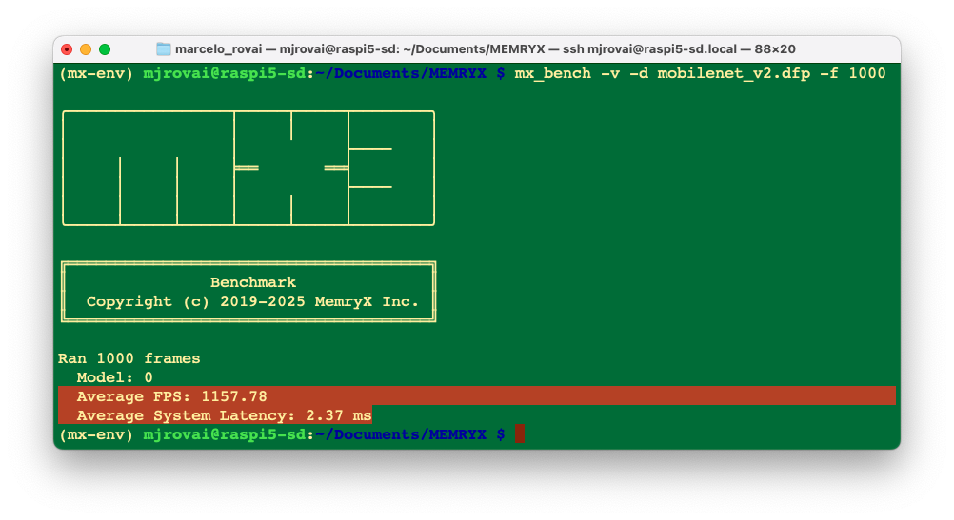Click the green full-screen window button

point(105,49)
